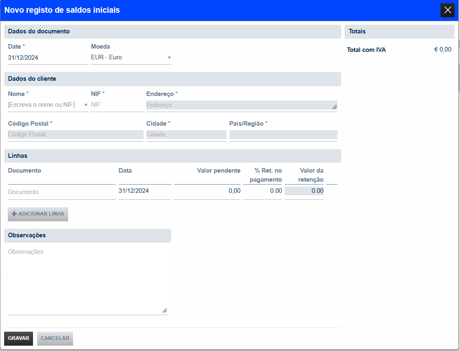Click the Observações section header

(88, 236)
